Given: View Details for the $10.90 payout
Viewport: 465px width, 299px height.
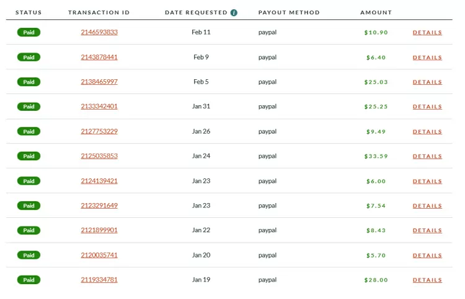Looking at the screenshot, I should (427, 32).
